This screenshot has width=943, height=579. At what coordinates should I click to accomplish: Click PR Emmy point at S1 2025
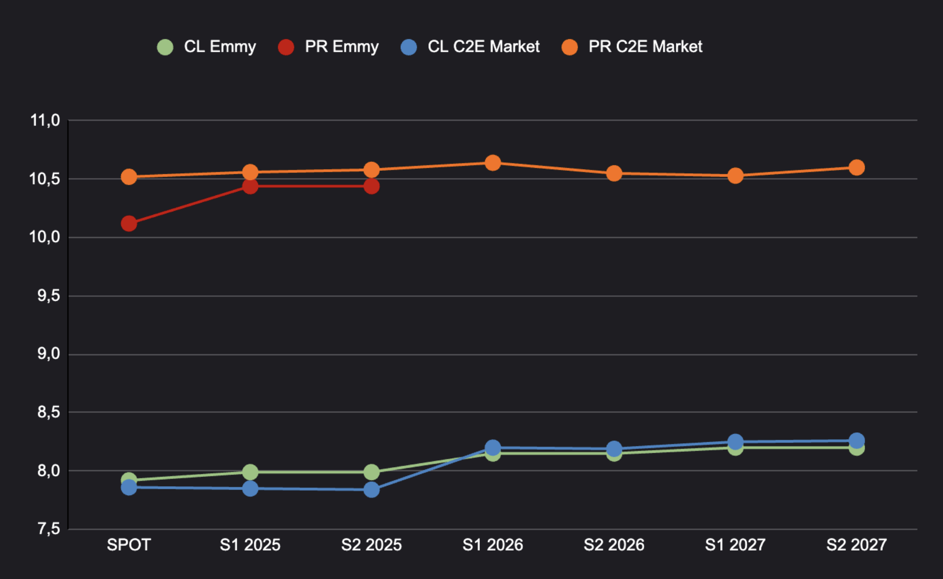coord(250,186)
